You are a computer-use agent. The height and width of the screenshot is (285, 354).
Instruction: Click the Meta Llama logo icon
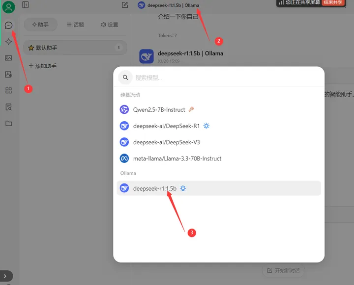(x=124, y=158)
